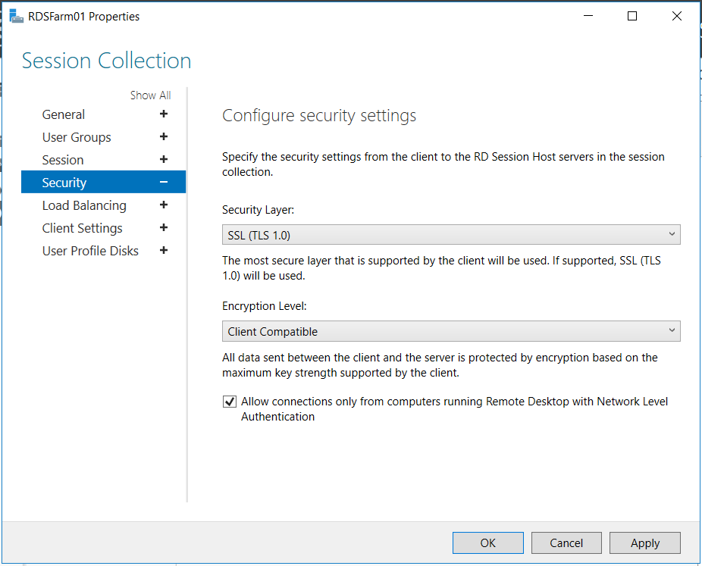
Task: Expand the General section plus icon
Action: (164, 114)
